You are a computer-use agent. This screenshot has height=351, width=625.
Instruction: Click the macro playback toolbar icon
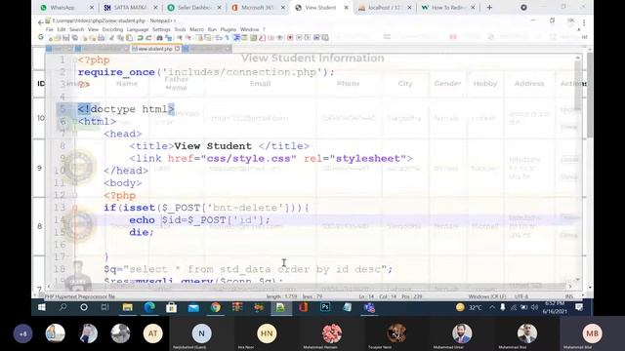(x=308, y=38)
